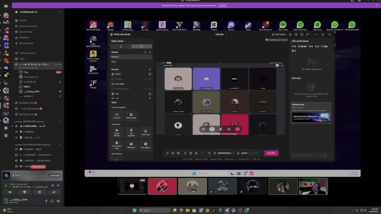Image resolution: width=381 pixels, height=214 pixels.
Task: Open Viewer Wishes interaction tool
Action: [117, 133]
